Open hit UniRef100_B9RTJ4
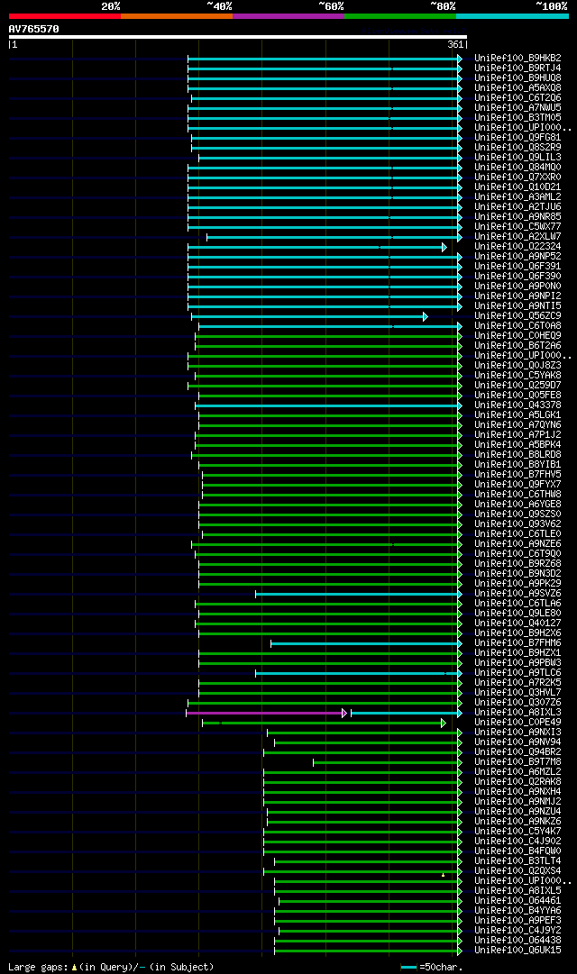The height and width of the screenshot is (974, 577). [517, 68]
